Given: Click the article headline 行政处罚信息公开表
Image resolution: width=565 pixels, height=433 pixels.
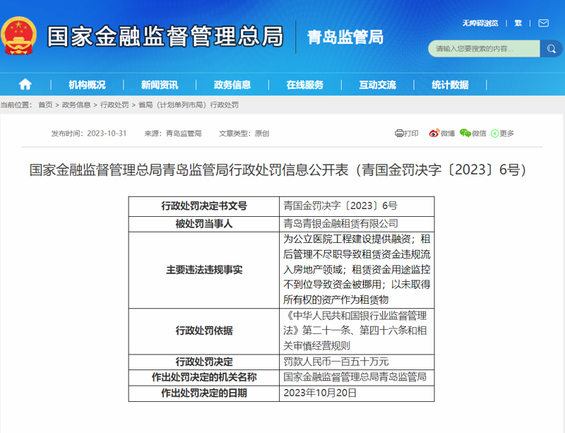Looking at the screenshot, I should (278, 170).
